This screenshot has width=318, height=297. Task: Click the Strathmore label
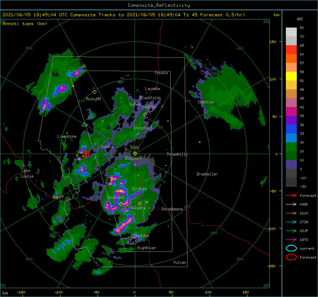[x=172, y=209]
